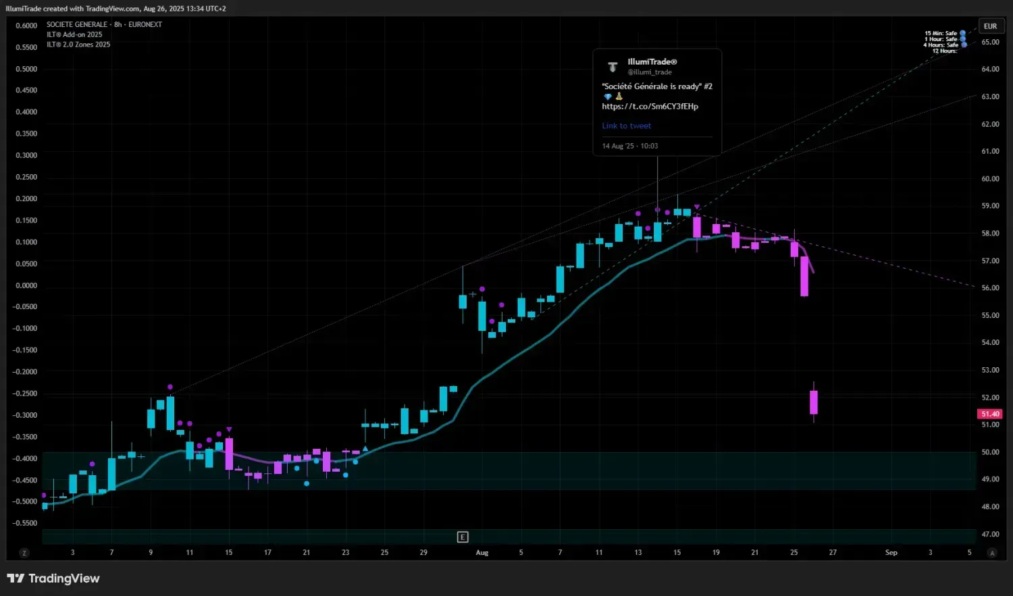Click the header text "IllumiTrade created with TradingView.com"
This screenshot has width=1013, height=596.
(72, 9)
